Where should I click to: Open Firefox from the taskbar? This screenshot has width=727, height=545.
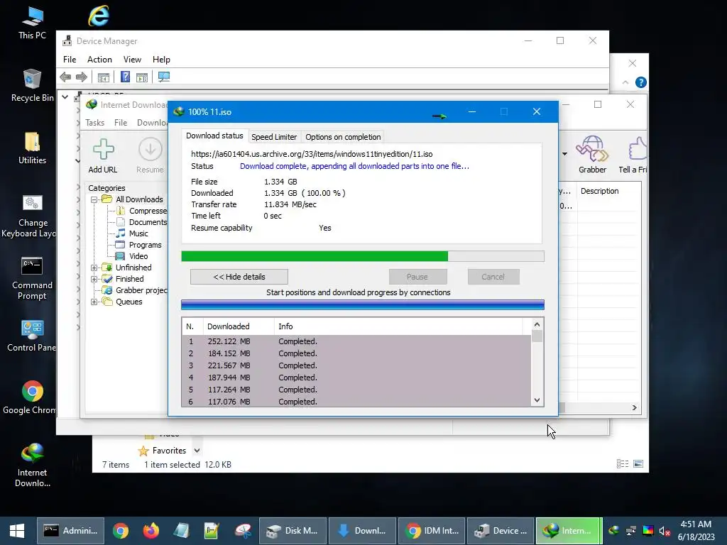click(x=151, y=531)
